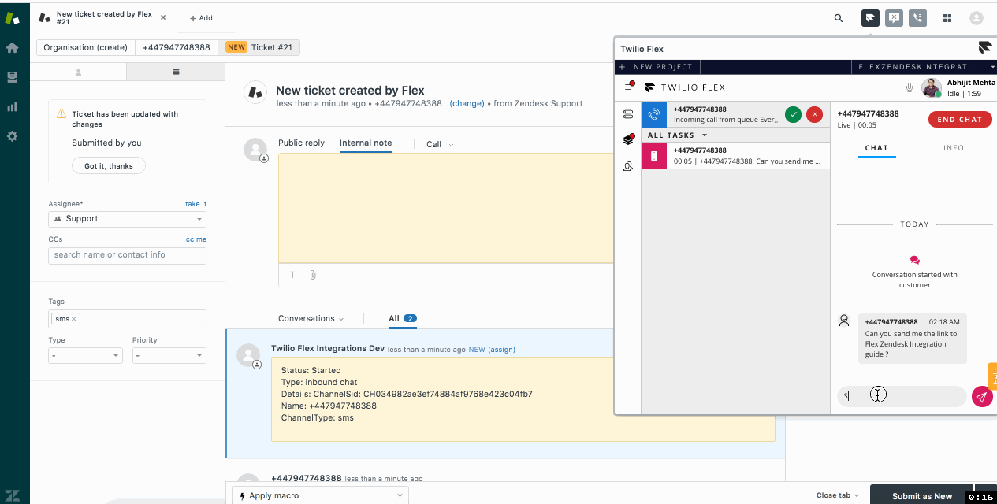Click the (assign) link on Flex comment
Viewport: 997px width, 504px height.
click(501, 349)
